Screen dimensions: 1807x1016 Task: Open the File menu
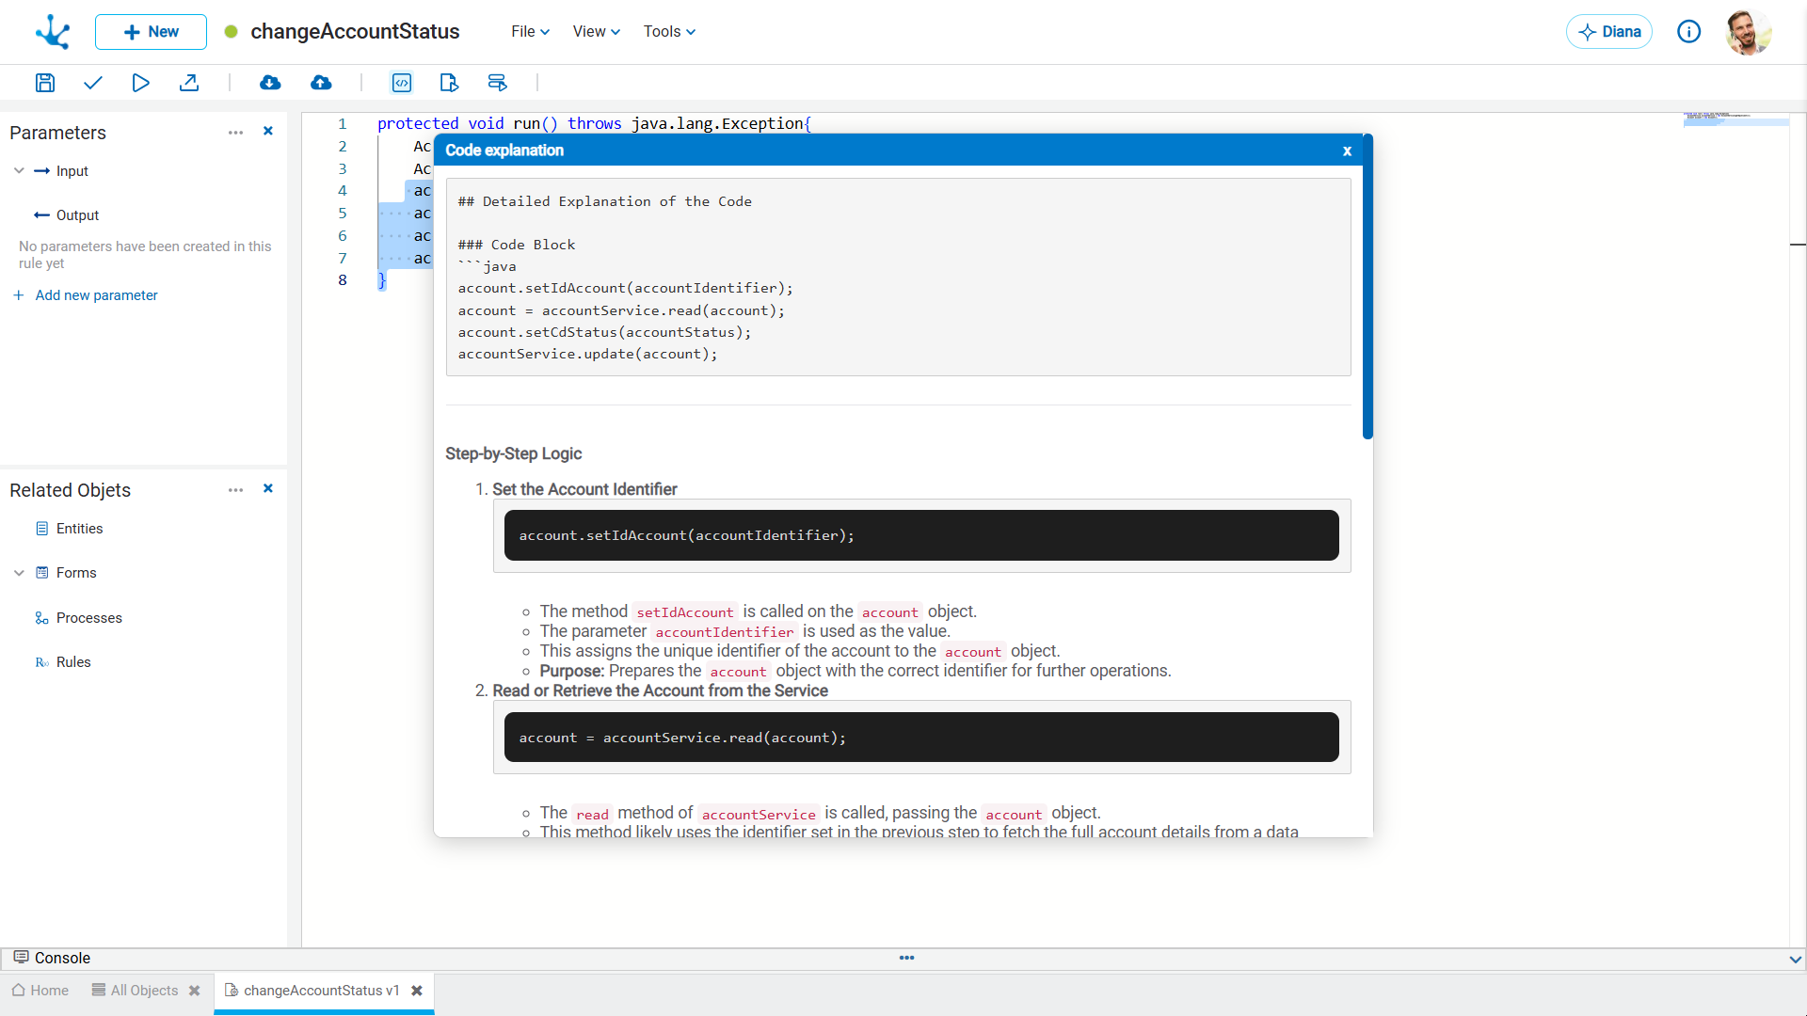530,32
